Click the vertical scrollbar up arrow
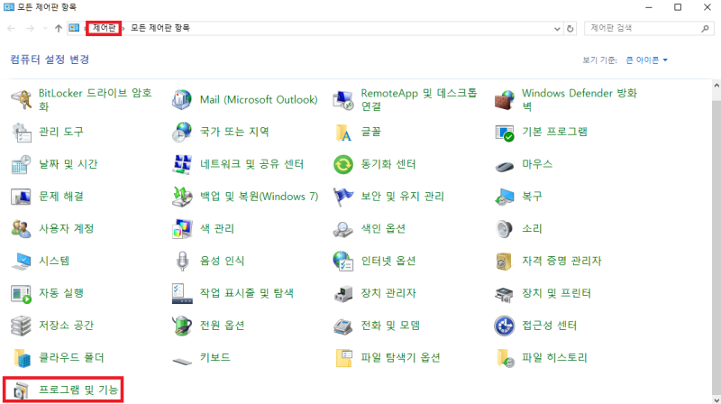 tap(716, 85)
